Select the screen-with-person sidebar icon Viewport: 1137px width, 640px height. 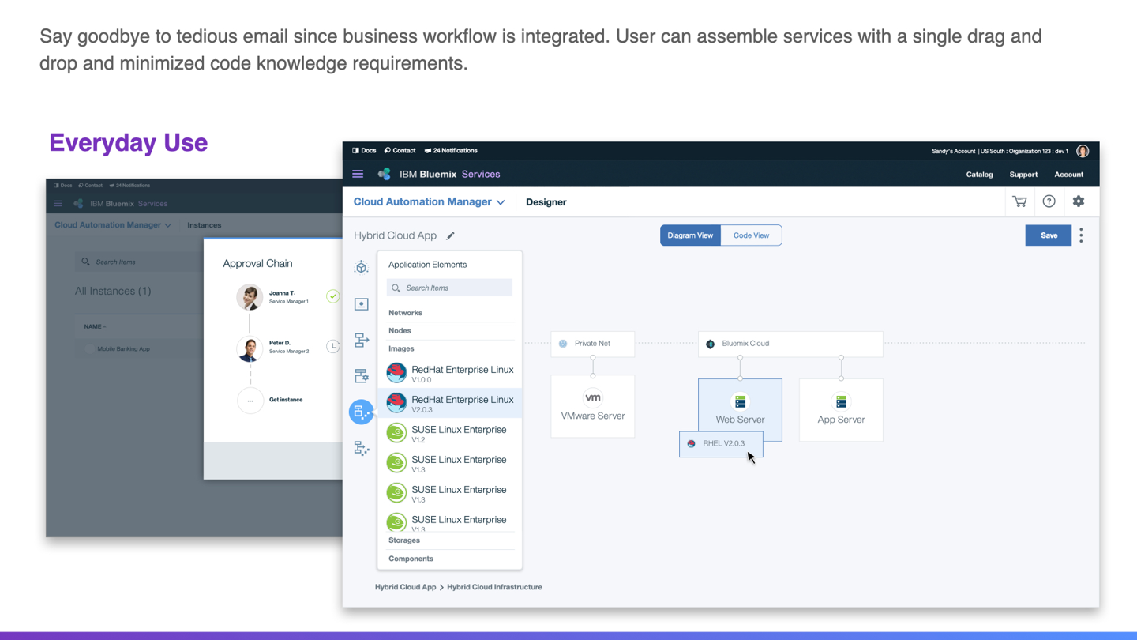pos(361,304)
